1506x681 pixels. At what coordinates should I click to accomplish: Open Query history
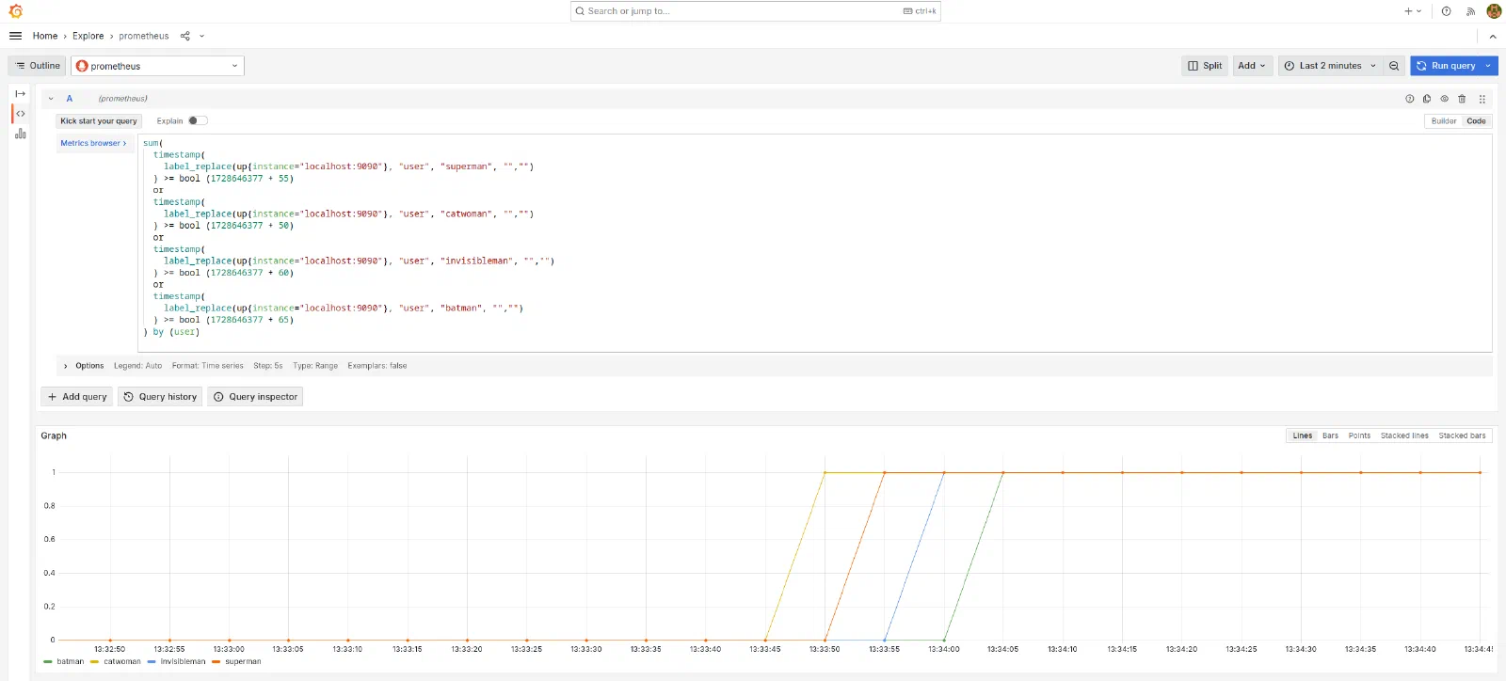[x=160, y=397]
